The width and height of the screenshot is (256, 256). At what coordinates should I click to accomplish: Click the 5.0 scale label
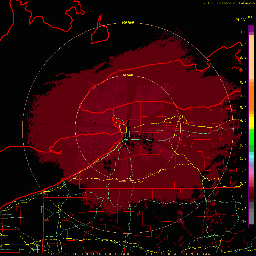coord(243,108)
